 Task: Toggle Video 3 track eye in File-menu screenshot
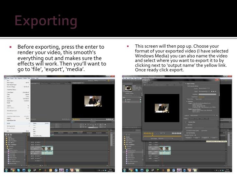(x=32, y=142)
